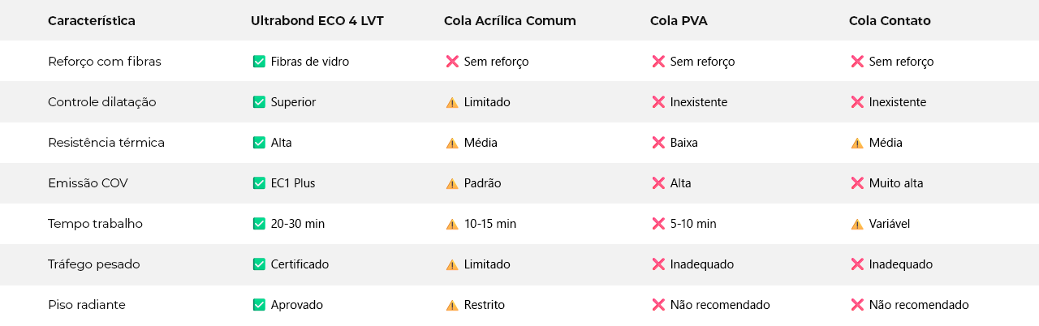The height and width of the screenshot is (326, 1039).
Task: Click the Cola Acrílica Comum header
Action: point(510,21)
